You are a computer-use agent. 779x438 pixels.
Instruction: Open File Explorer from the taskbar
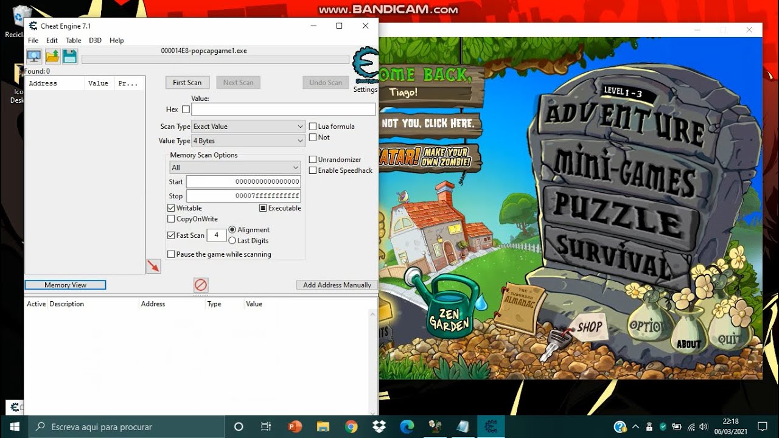(323, 426)
